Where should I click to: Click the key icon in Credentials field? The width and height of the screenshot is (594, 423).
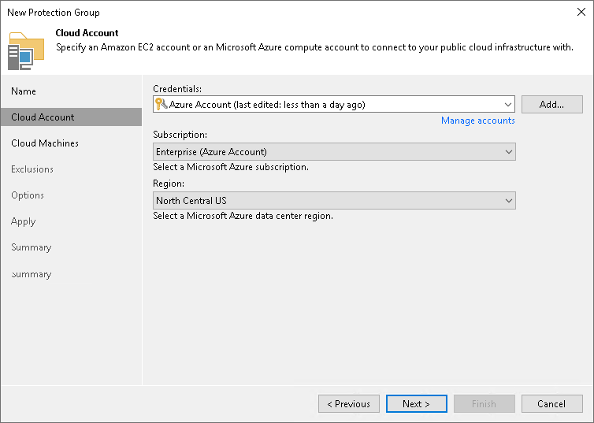pyautogui.click(x=161, y=104)
